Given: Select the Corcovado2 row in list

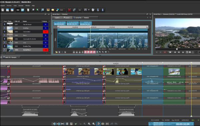Looking at the screenshot, I should (26, 32).
